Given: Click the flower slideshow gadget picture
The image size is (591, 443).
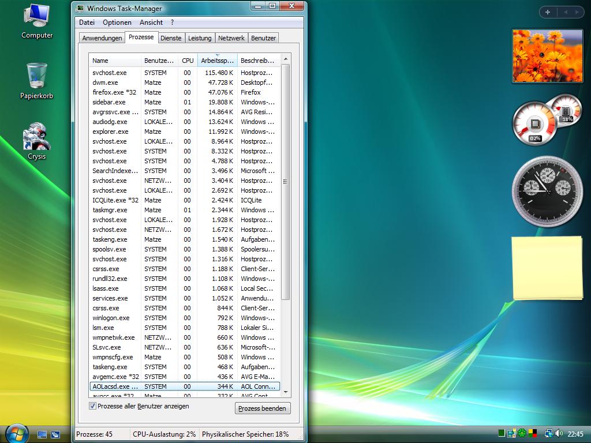Looking at the screenshot, I should click(x=547, y=56).
